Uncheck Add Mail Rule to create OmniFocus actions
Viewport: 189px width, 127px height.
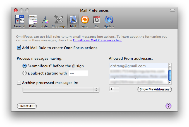[19, 48]
